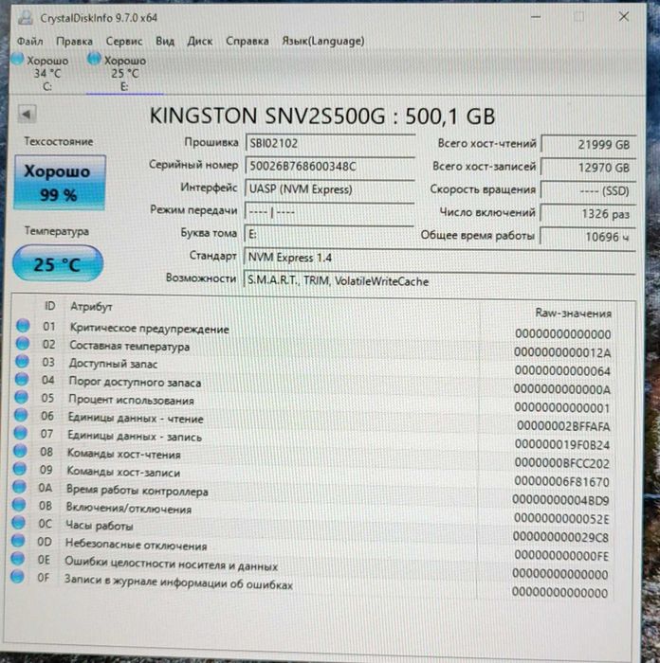This screenshot has width=660, height=663.
Task: Click rotation rate value ---- (SSD)
Action: (589, 190)
